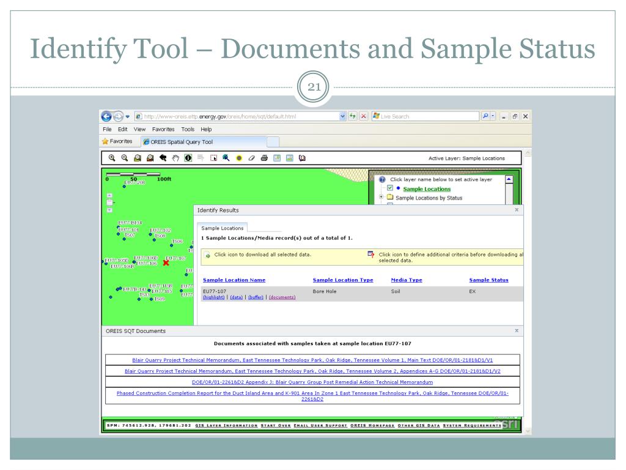Open Phased Construction Completion Report document
Viewport: 626px width, 470px height.
click(x=312, y=396)
